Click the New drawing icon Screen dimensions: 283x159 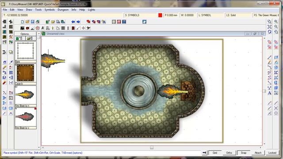coord(23,22)
